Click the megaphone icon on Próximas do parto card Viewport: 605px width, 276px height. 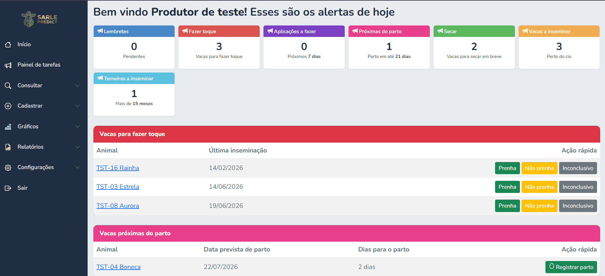coord(355,31)
